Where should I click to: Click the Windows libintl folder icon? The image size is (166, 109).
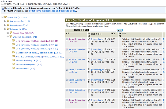pos(14,68)
